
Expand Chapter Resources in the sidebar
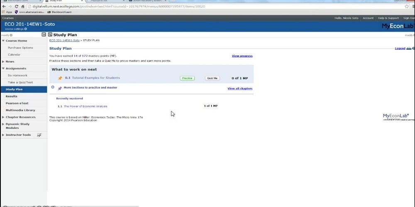point(3,117)
